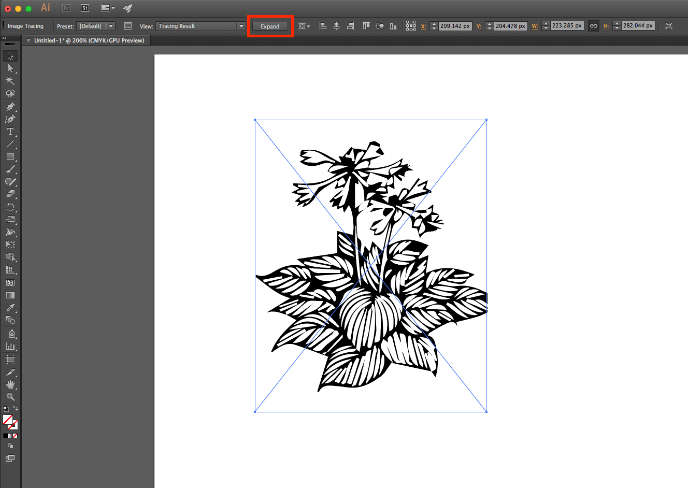
Task: Click the X position input field
Action: 455,26
